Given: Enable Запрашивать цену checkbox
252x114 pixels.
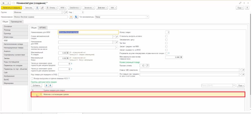Looking at the screenshot, I should (166, 40).
